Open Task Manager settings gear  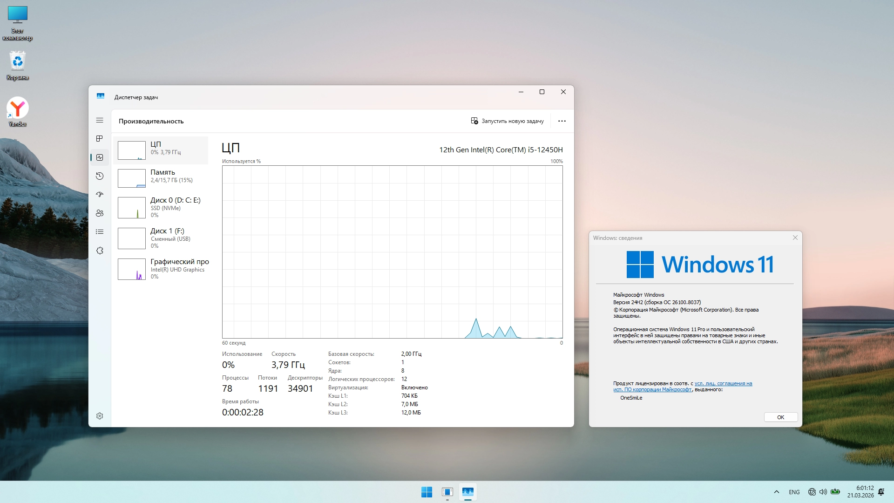[x=100, y=416]
